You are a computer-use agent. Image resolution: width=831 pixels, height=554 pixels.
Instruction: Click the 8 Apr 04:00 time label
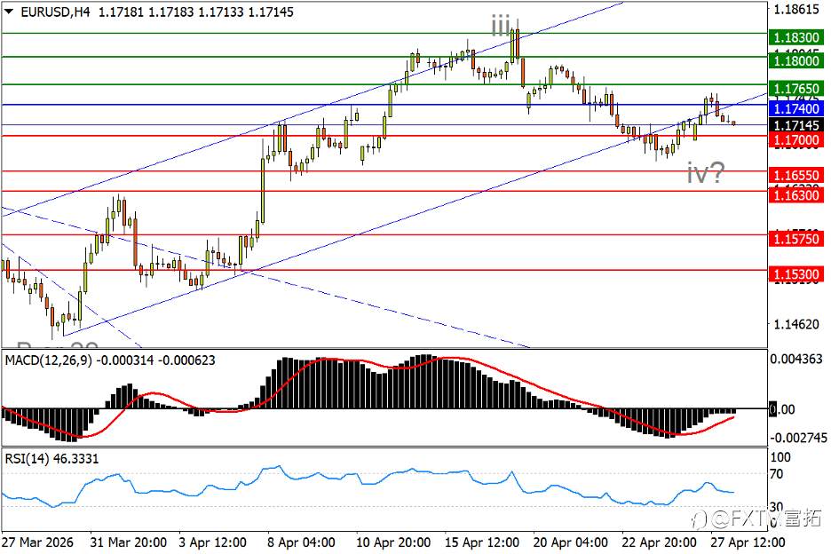301,542
